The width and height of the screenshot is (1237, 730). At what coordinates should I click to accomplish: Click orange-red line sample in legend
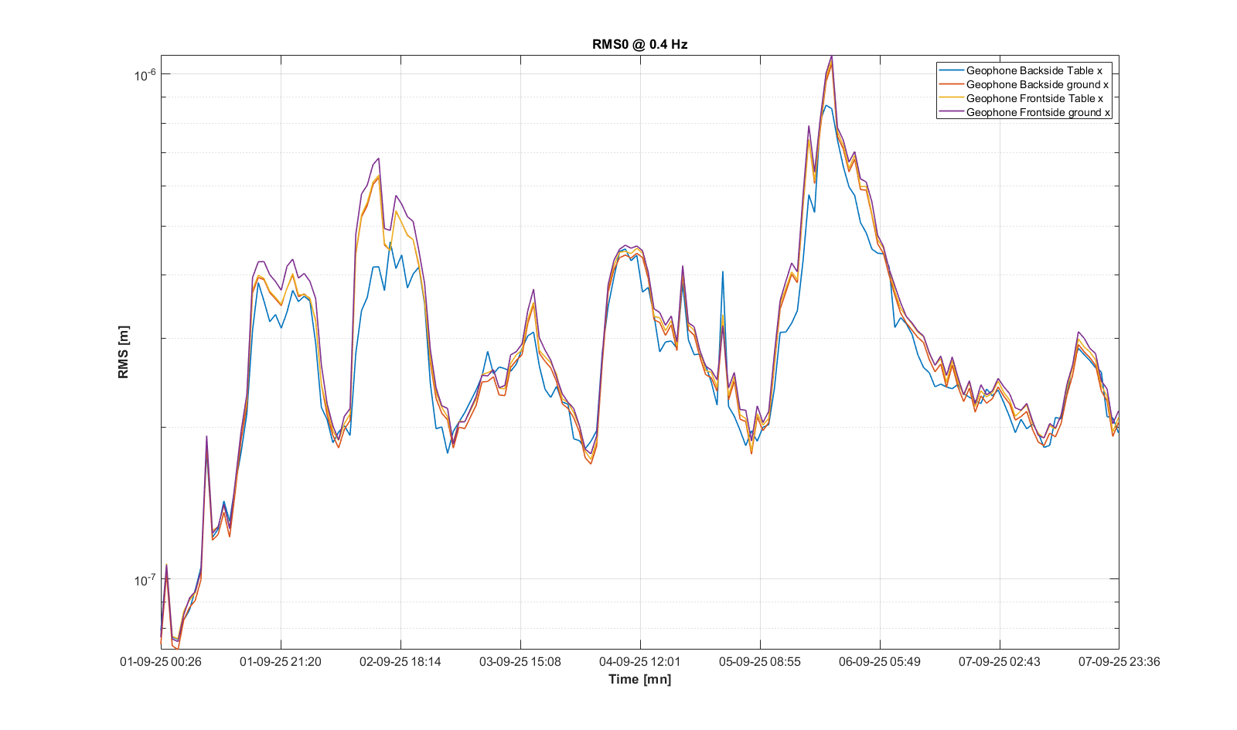coord(951,84)
